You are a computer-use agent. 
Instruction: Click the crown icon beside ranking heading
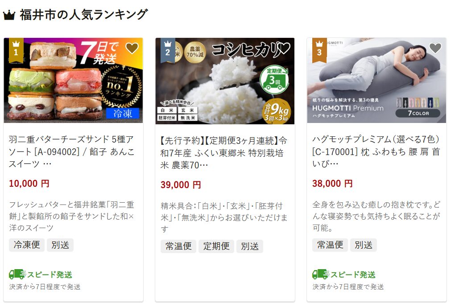click(x=9, y=15)
